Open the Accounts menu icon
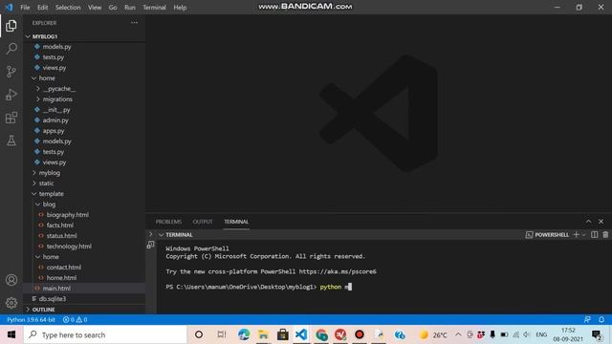Screen dimensions: 612x344 click(x=11, y=280)
